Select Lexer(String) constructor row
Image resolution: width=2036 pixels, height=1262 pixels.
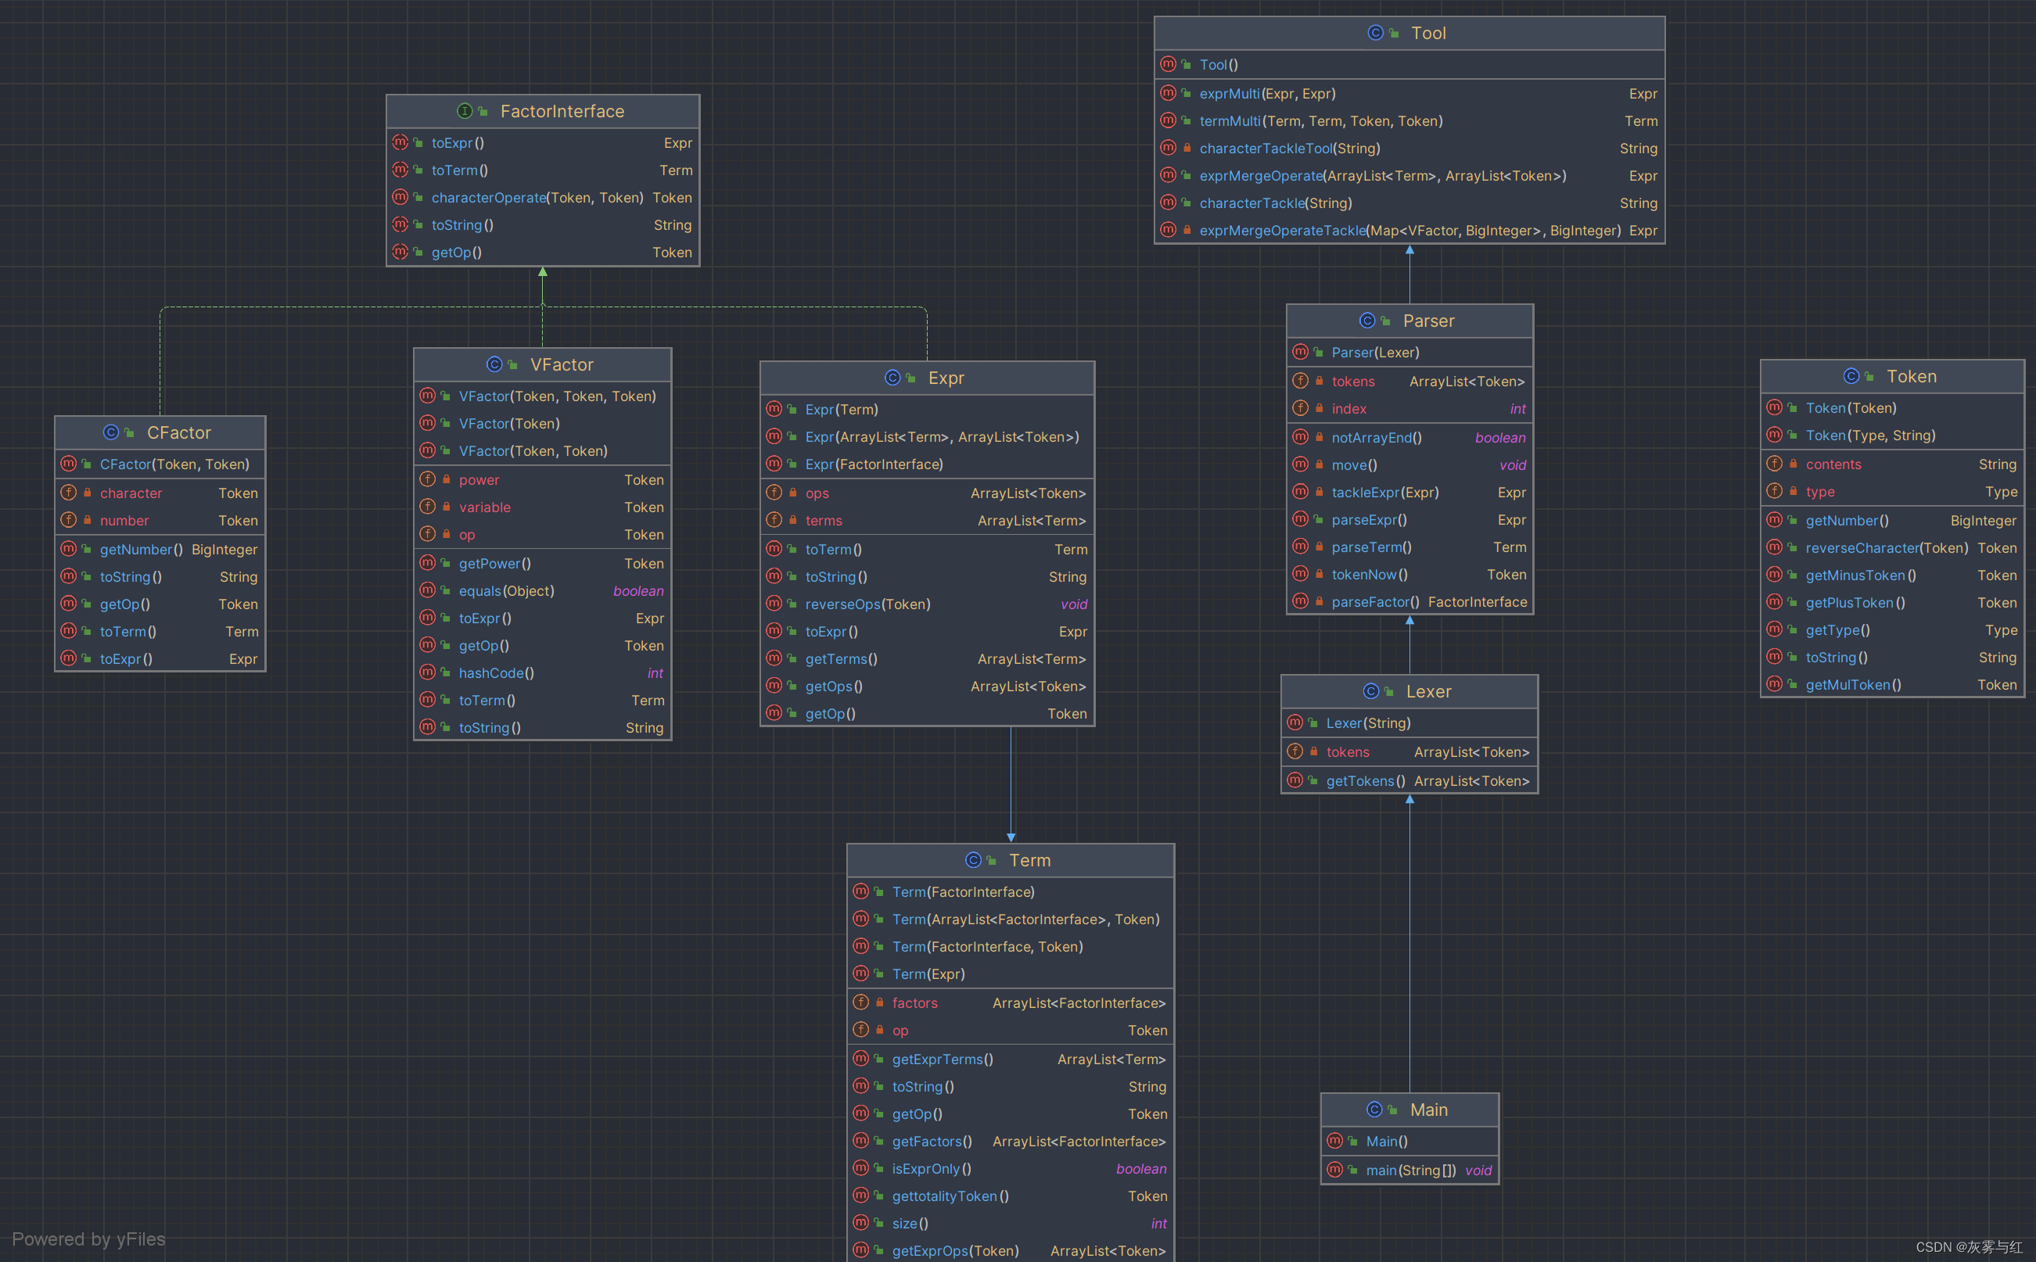(x=1409, y=722)
